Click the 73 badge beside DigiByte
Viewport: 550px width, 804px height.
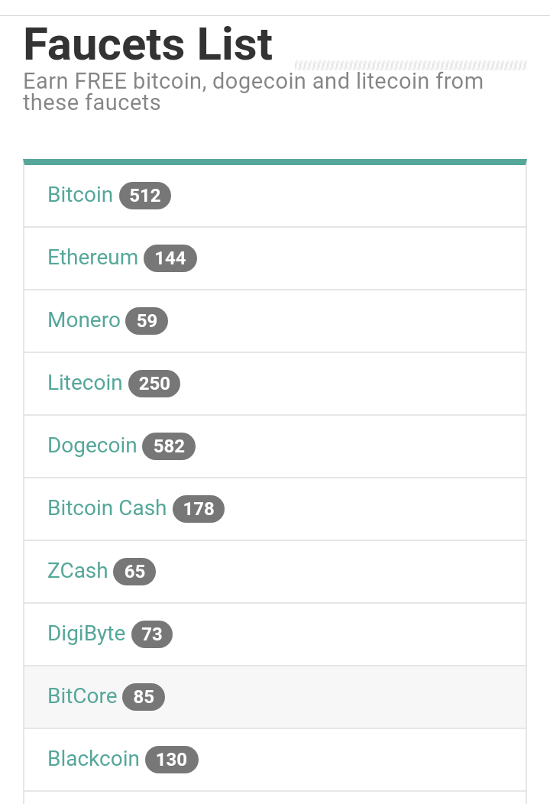pos(152,634)
